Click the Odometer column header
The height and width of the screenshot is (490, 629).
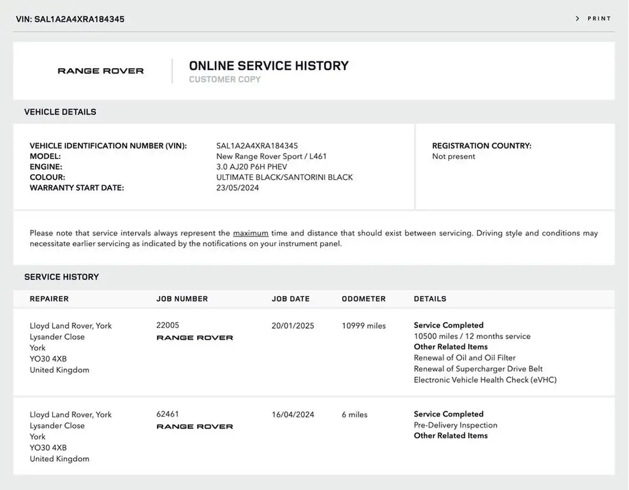coord(364,299)
